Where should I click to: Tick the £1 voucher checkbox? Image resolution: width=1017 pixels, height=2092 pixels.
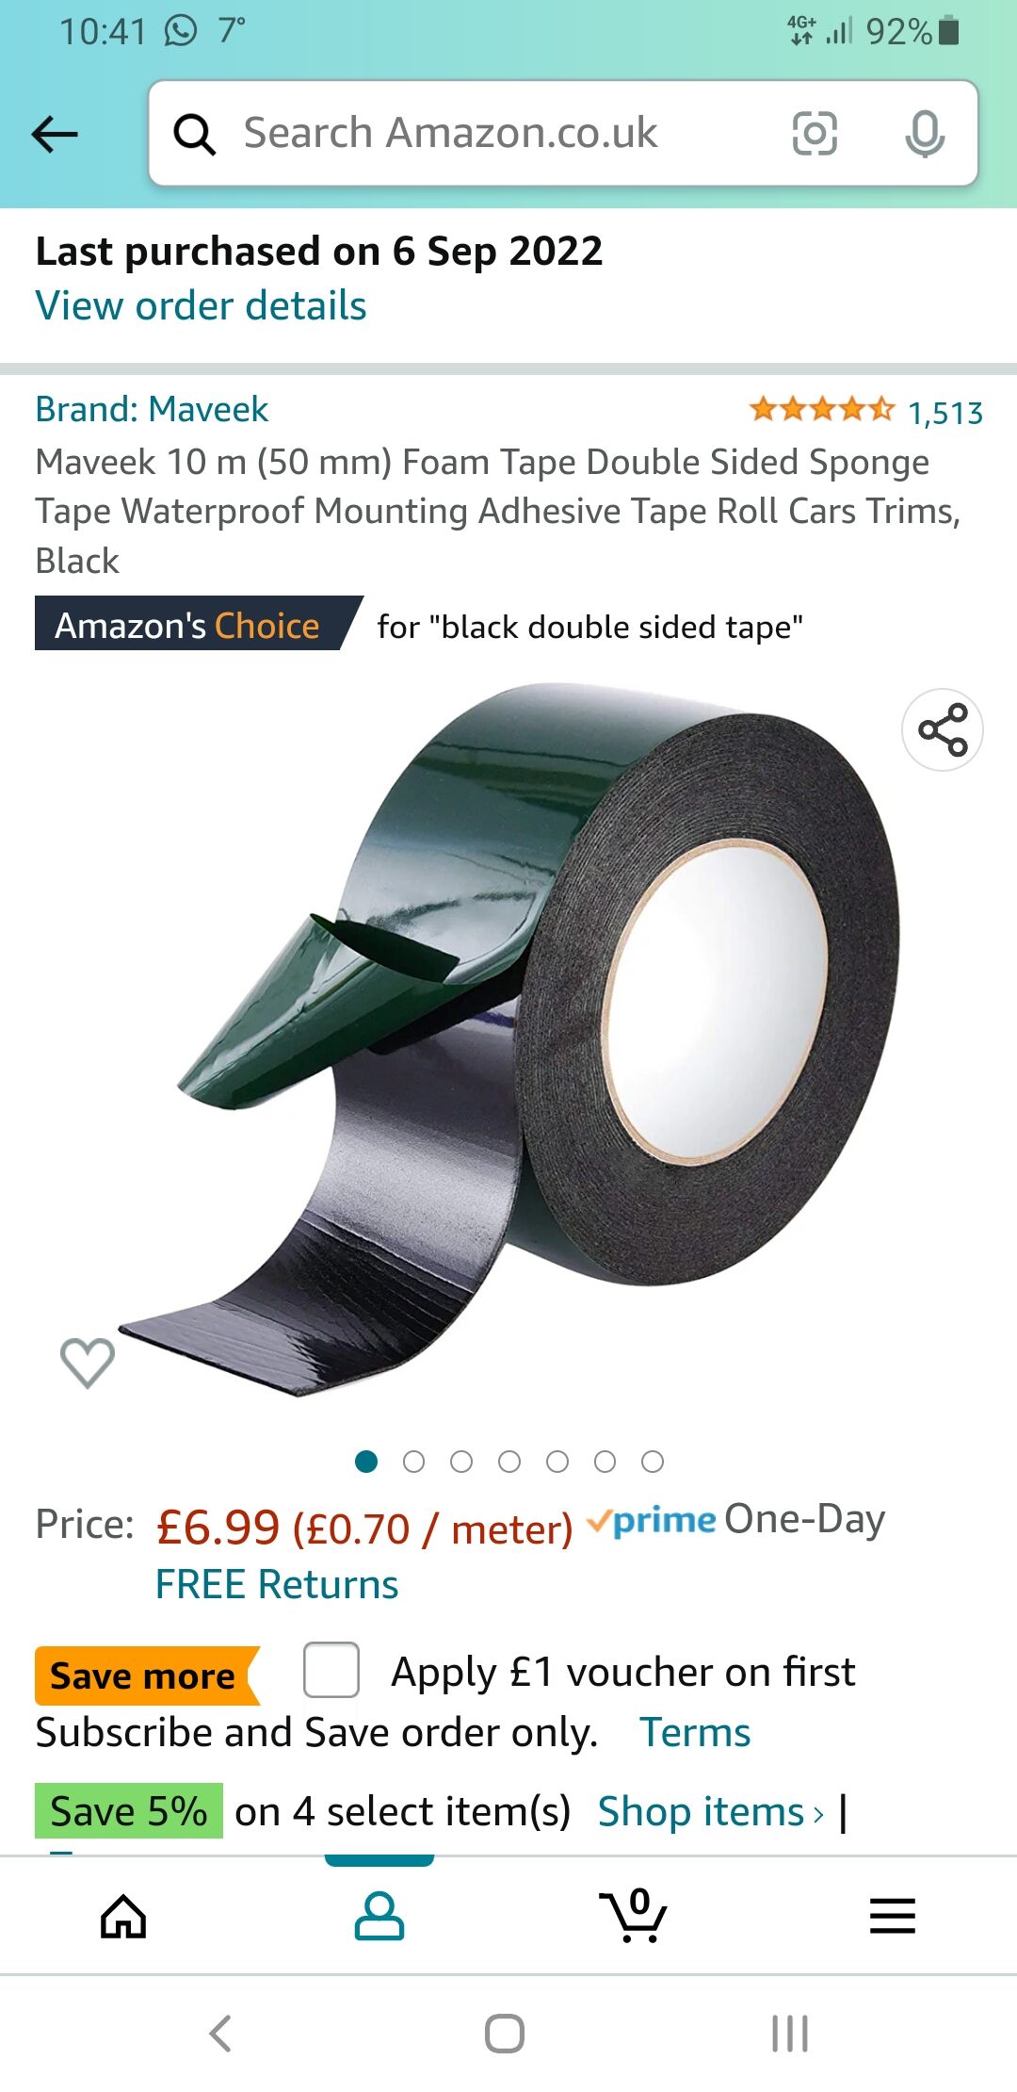coord(331,1669)
